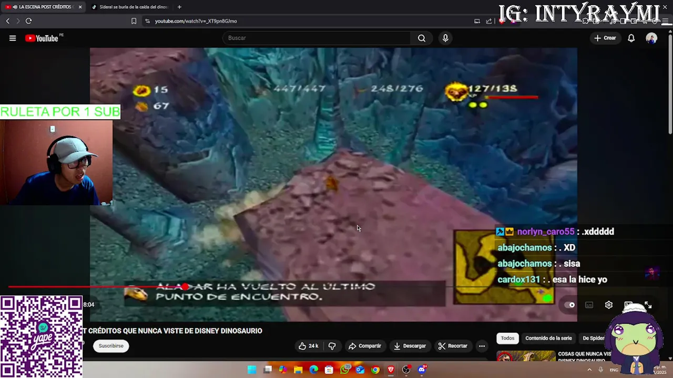Viewport: 673px width, 378px height.
Task: Open the YouTube hamburger guide menu
Action: (x=13, y=38)
